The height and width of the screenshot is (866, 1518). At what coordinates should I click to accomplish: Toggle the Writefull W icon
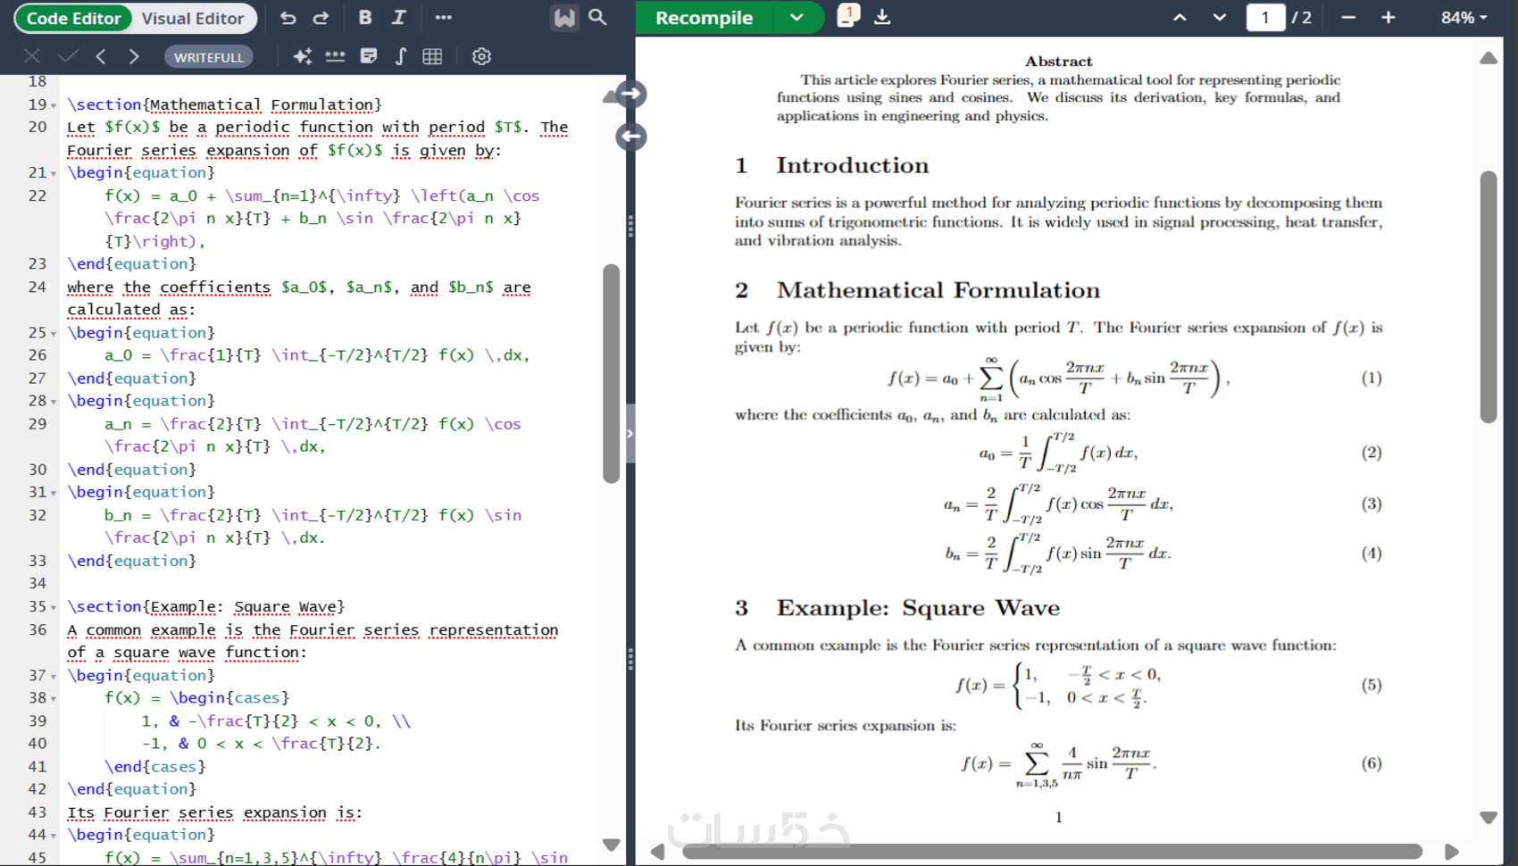click(x=564, y=18)
